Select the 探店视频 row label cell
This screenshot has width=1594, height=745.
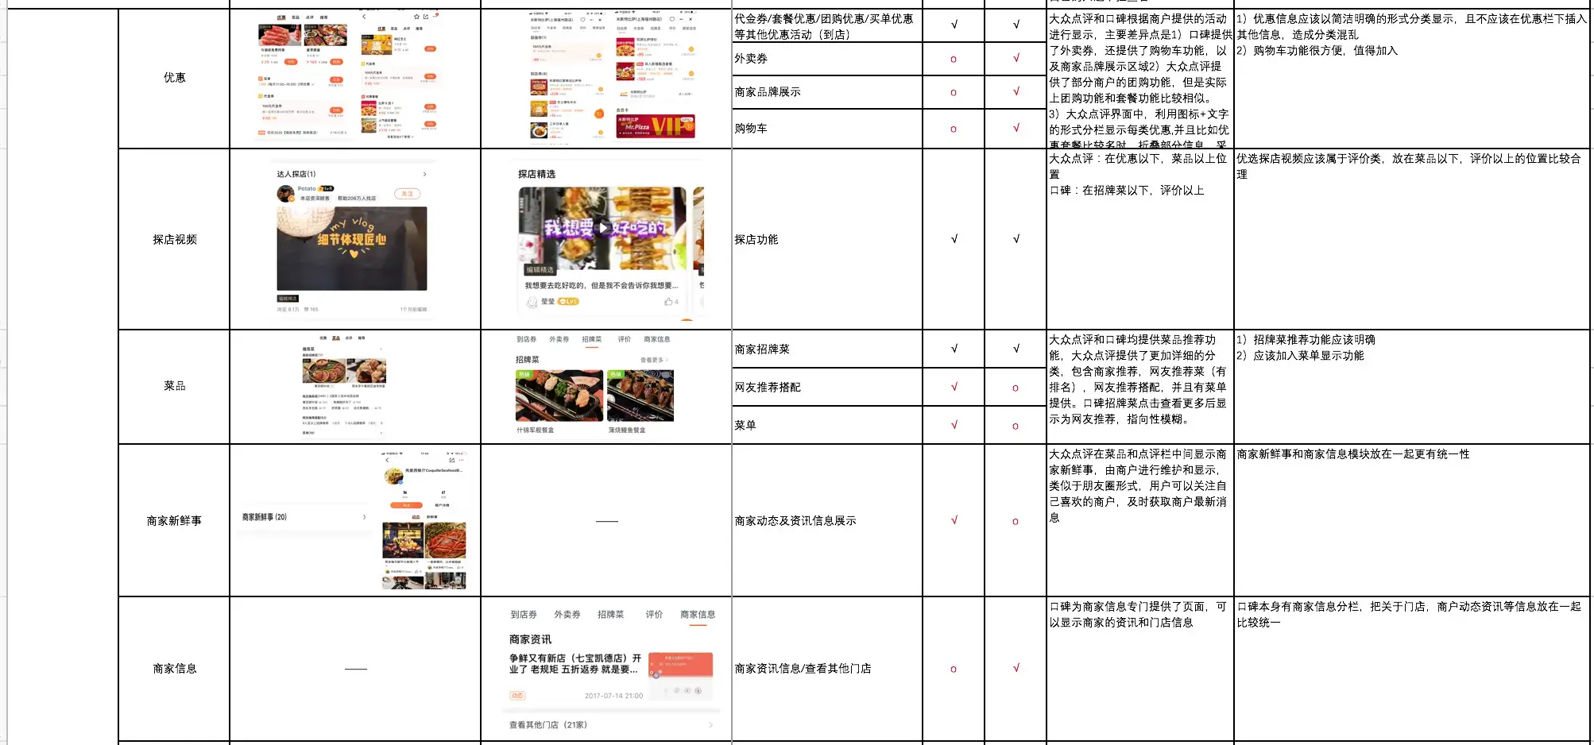pyautogui.click(x=174, y=239)
